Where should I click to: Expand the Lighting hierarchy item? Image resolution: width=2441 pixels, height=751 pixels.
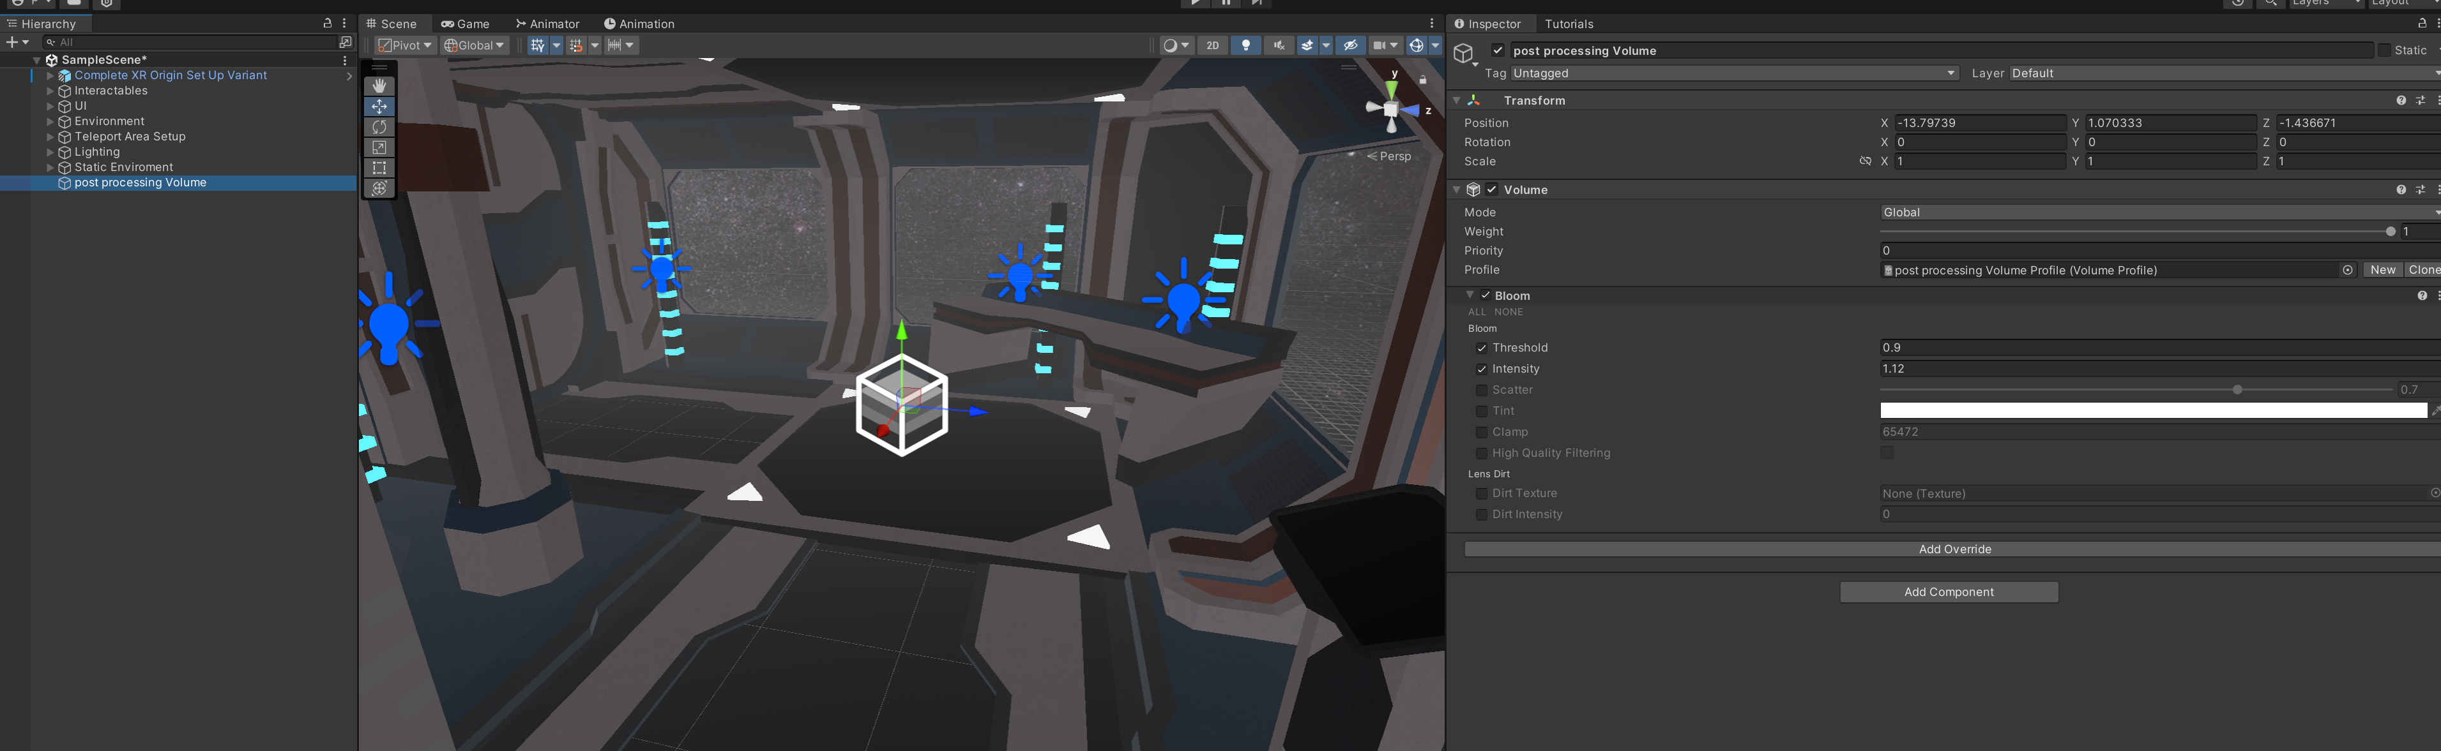click(x=50, y=152)
